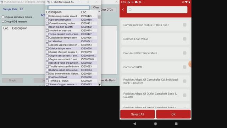Select the Distance driven since erasing row
The width and height of the screenshot is (227, 128).
pos(72,70)
